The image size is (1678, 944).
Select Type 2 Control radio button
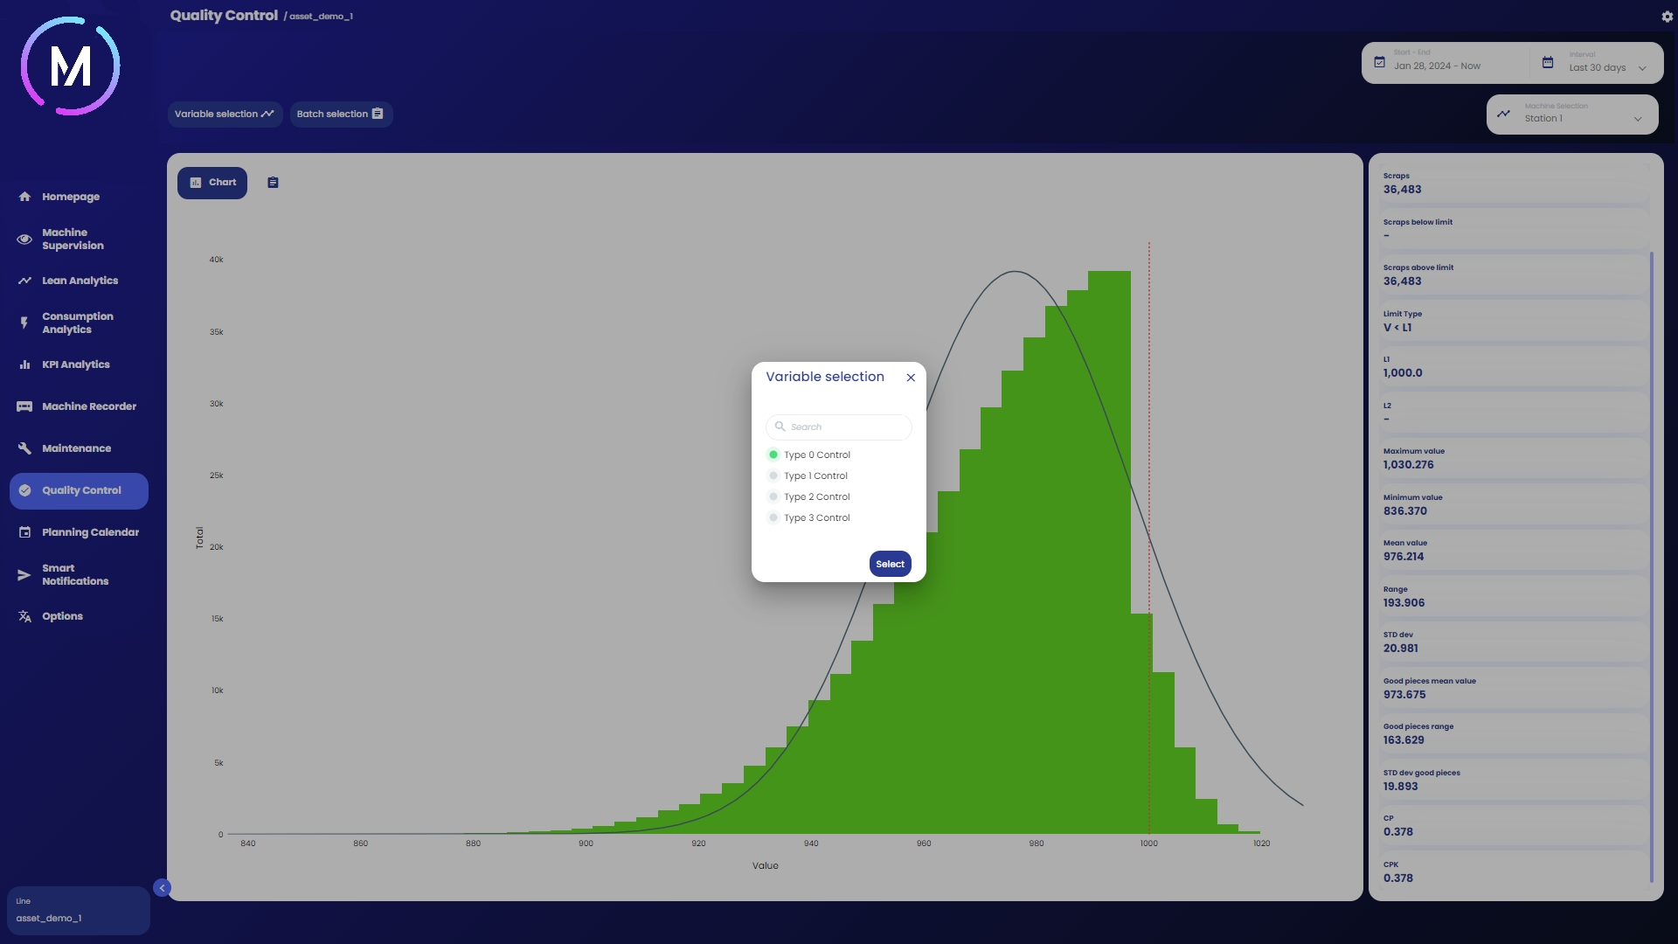773,497
